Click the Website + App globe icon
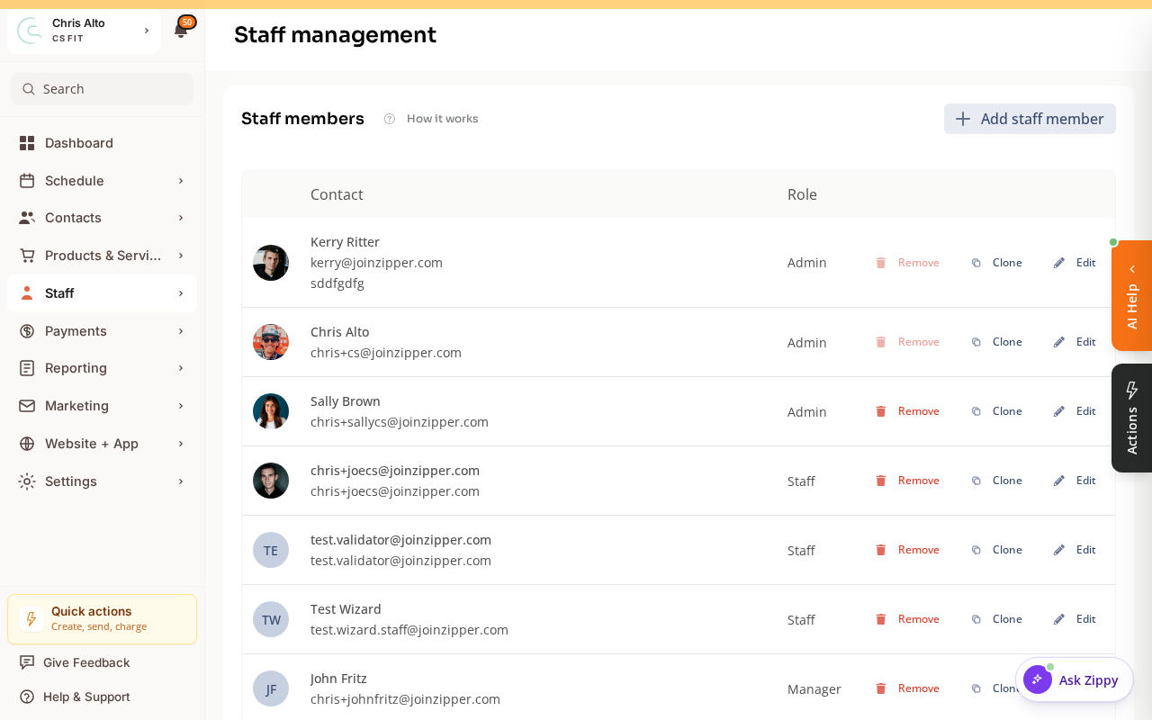Image resolution: width=1152 pixels, height=720 pixels. (27, 444)
